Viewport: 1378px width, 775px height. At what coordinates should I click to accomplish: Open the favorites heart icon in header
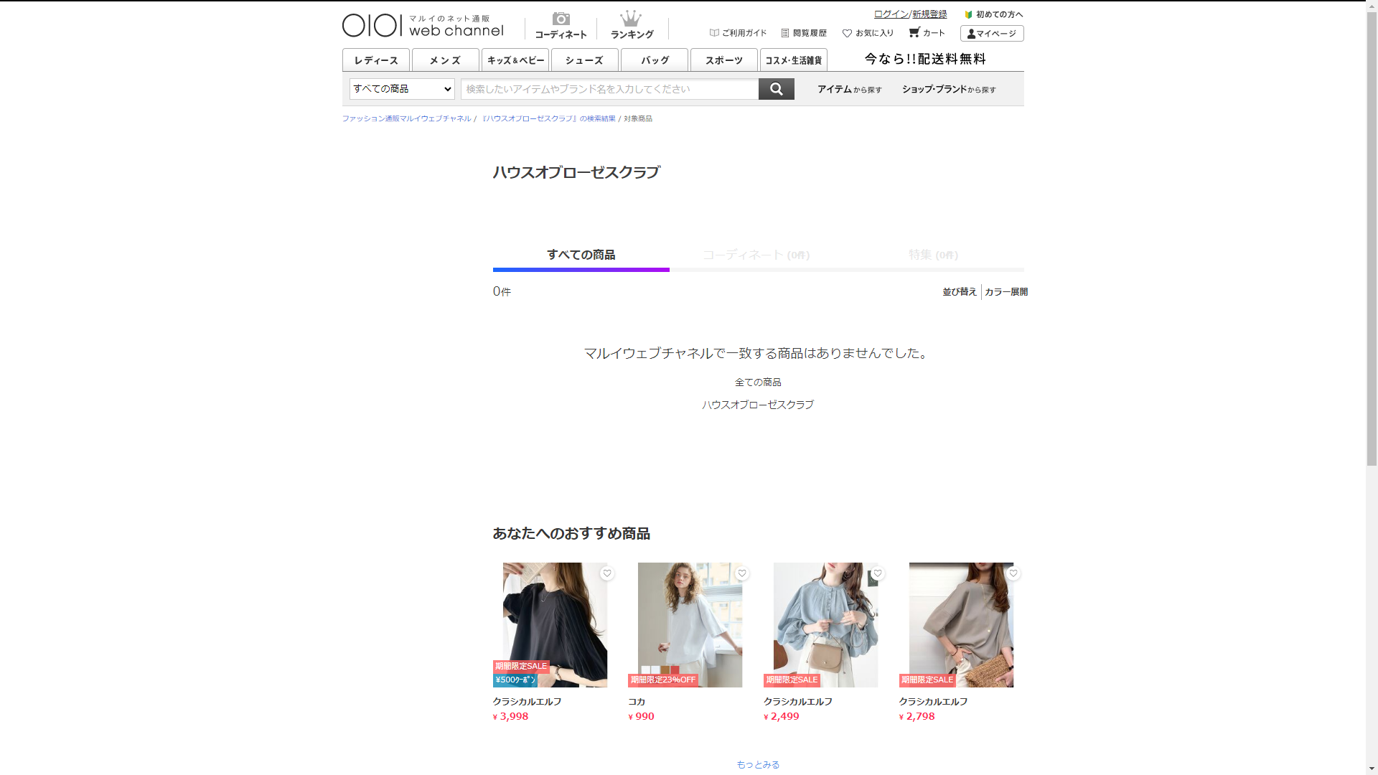(x=847, y=33)
